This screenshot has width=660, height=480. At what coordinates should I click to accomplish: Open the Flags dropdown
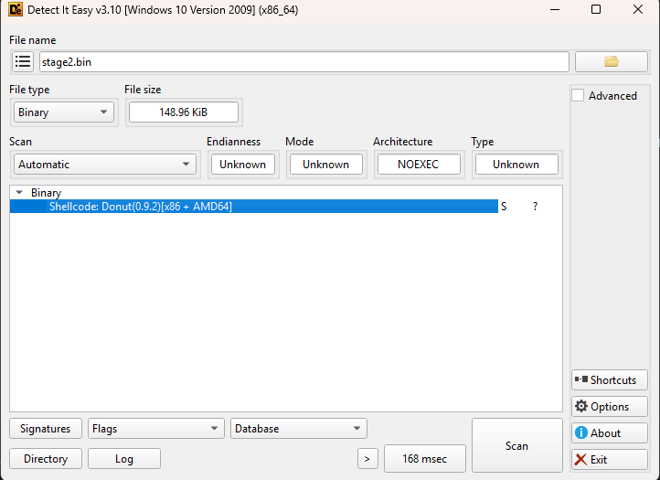pos(156,429)
